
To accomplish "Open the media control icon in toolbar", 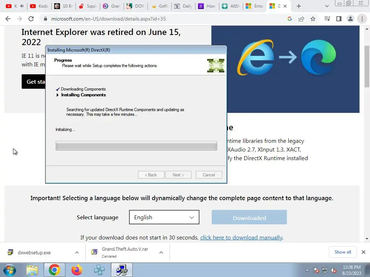I will point(327,19).
